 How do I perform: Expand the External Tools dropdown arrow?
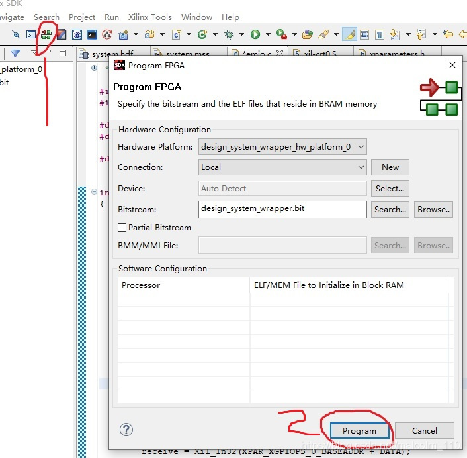coord(294,34)
